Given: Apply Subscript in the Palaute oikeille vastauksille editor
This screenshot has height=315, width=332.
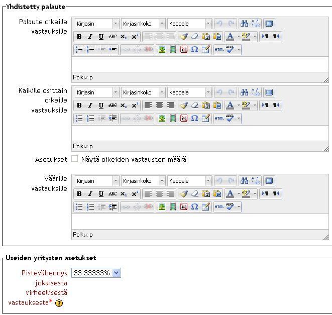Looking at the screenshot, I should coord(124,37).
